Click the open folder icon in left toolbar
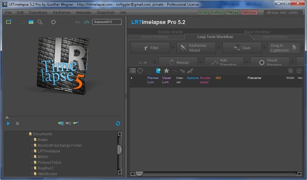The height and width of the screenshot is (180, 307). point(9,22)
